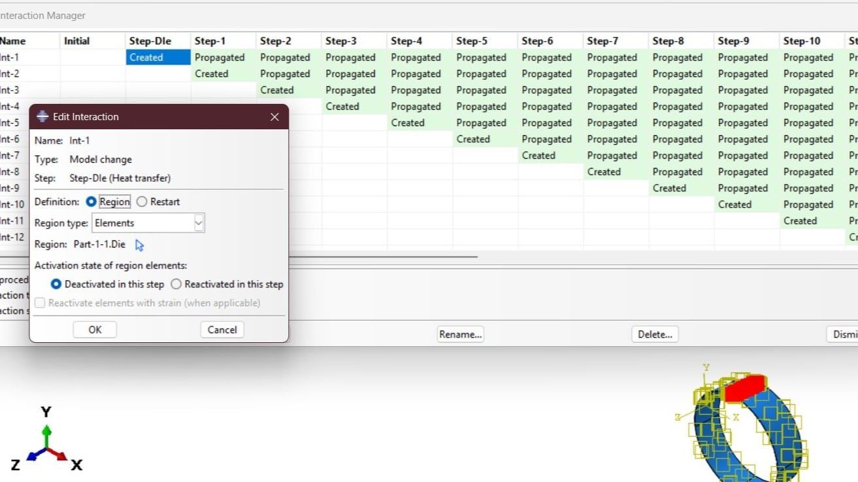Image resolution: width=858 pixels, height=482 pixels.
Task: Select the Created cell under Step-Dle
Action: tap(157, 57)
